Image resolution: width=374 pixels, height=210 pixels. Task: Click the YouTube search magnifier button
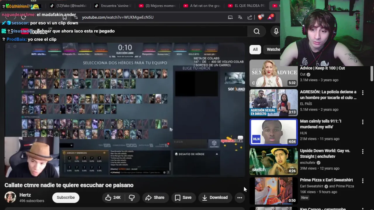pyautogui.click(x=257, y=31)
